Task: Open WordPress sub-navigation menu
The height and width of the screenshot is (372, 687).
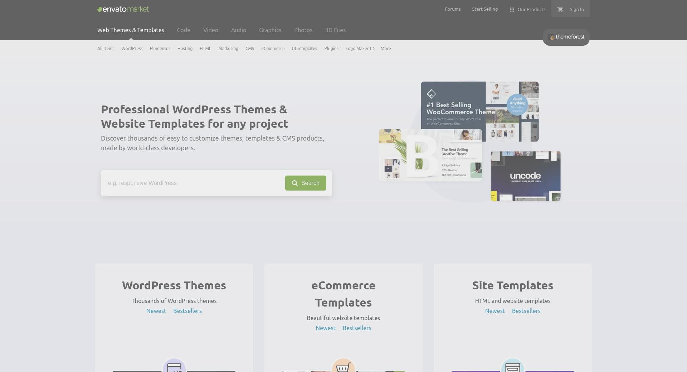Action: [x=132, y=49]
